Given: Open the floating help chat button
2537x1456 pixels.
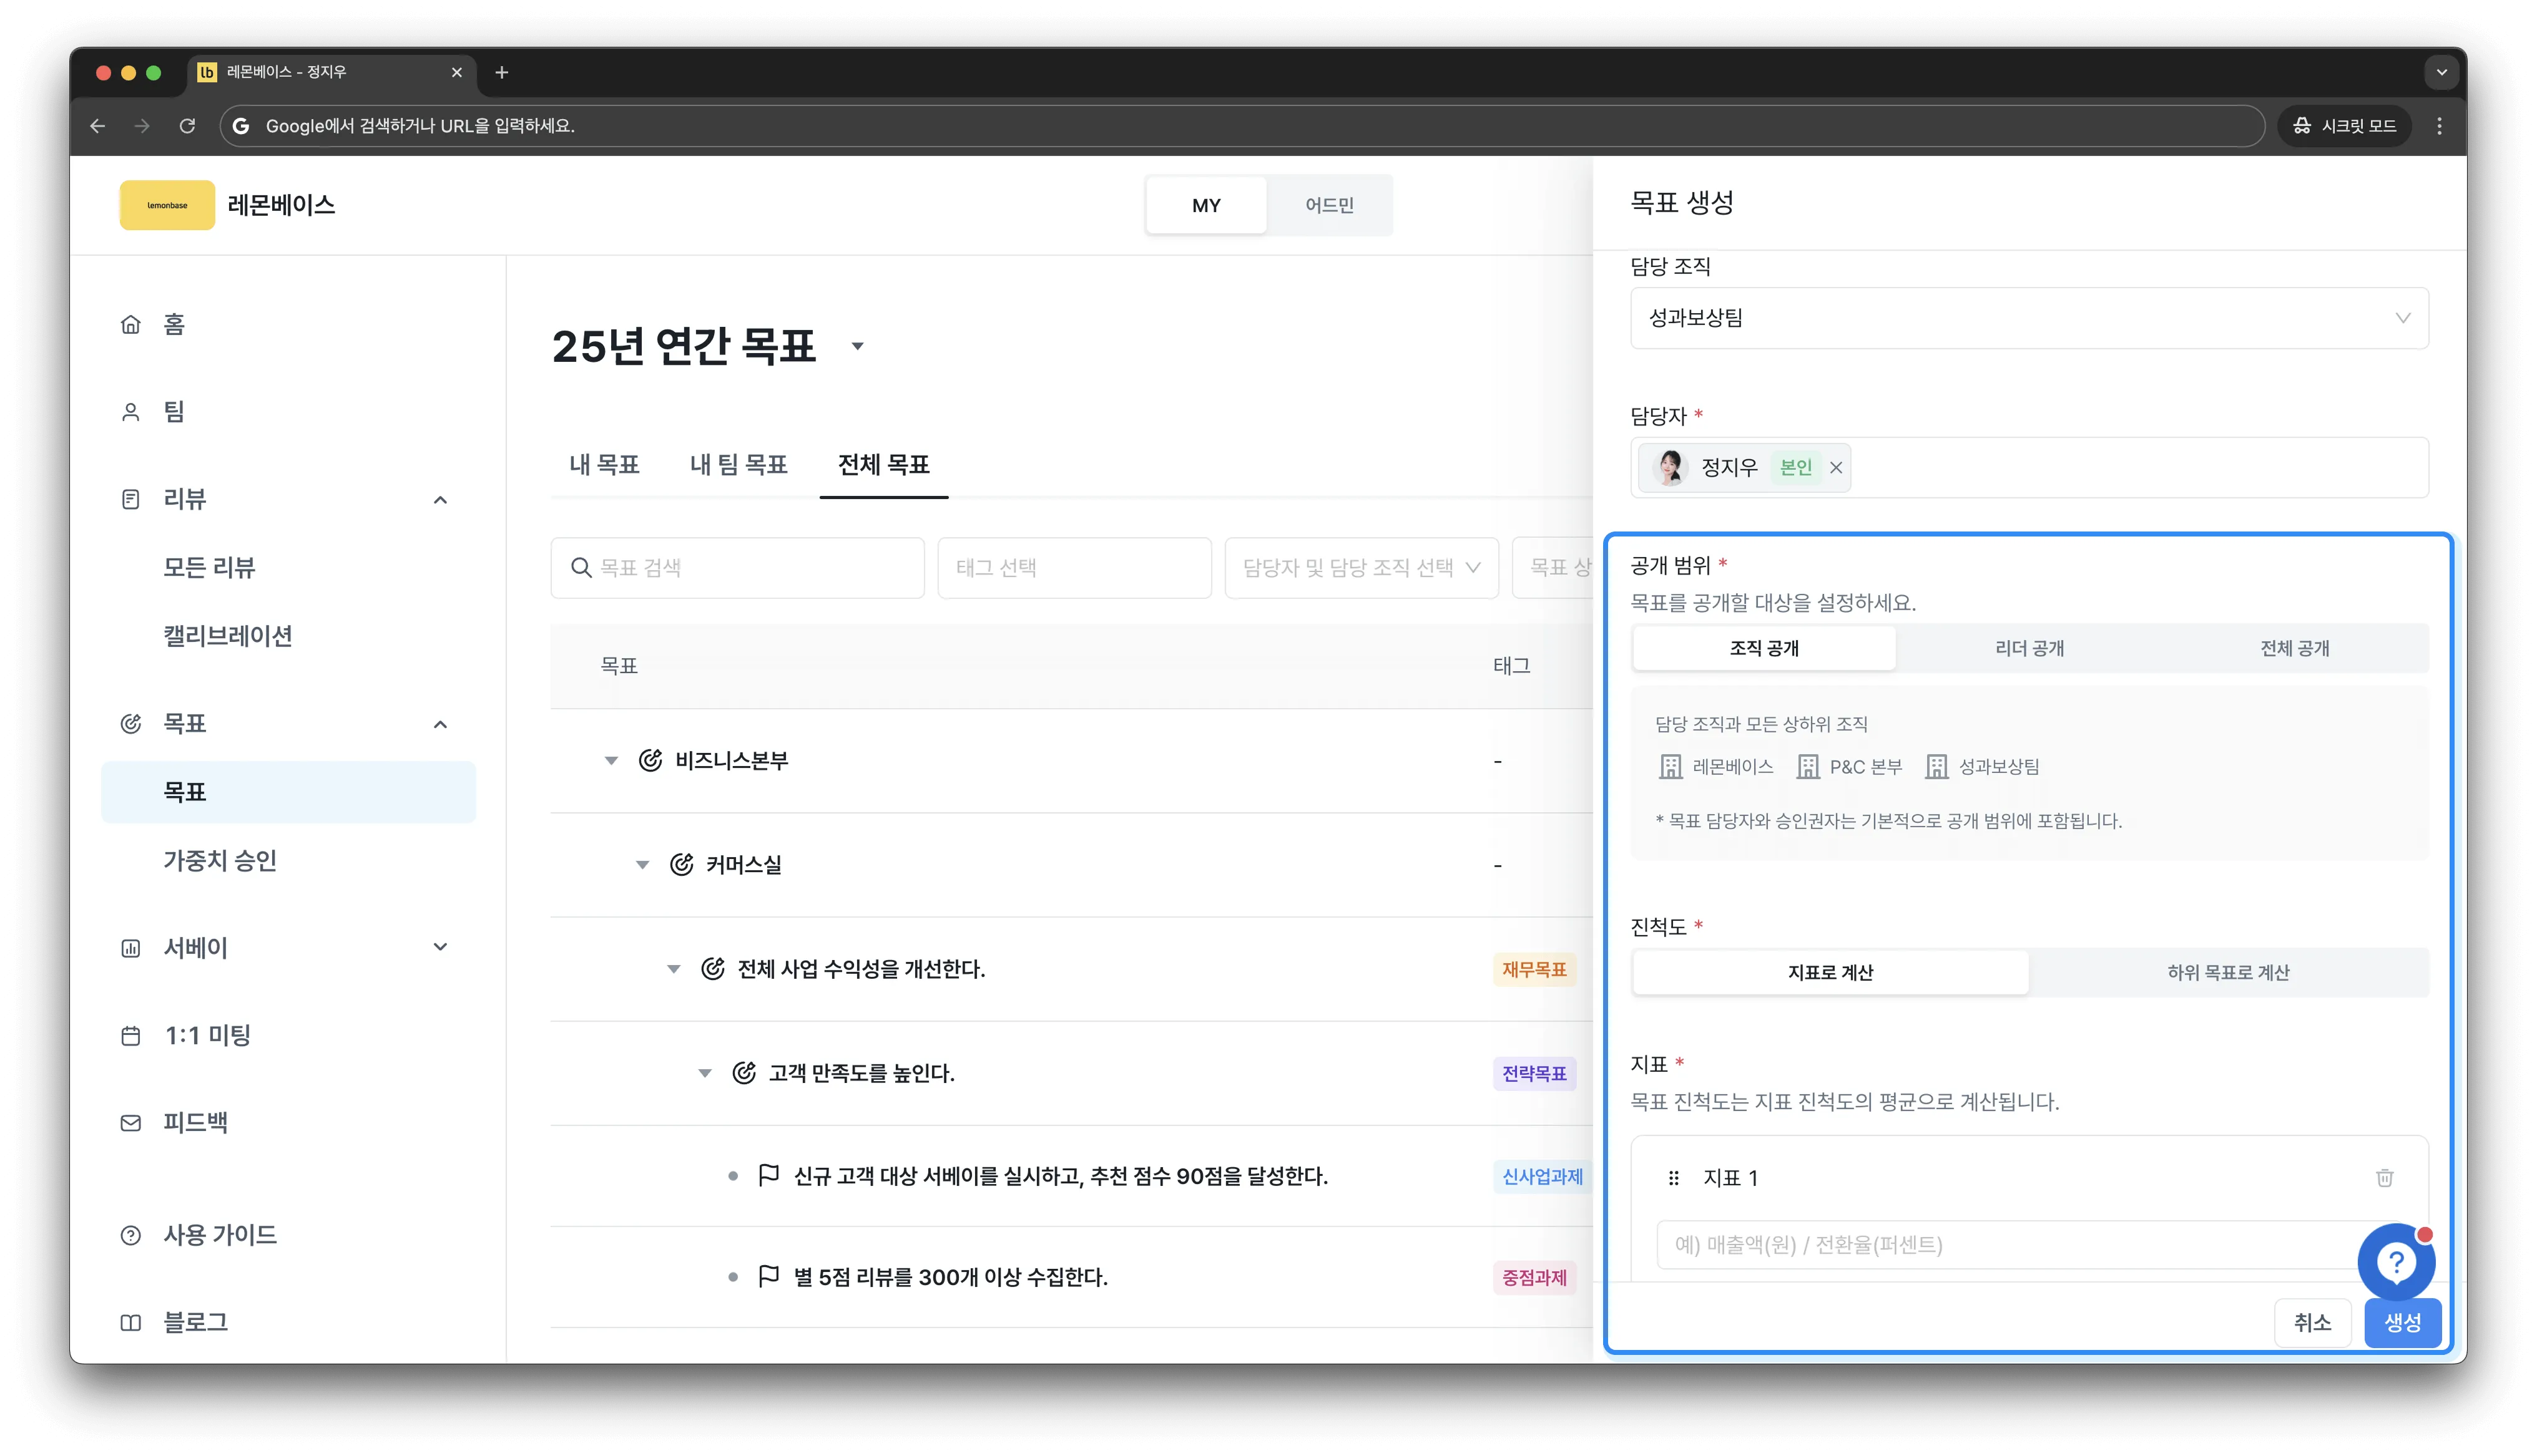Looking at the screenshot, I should tap(2396, 1262).
